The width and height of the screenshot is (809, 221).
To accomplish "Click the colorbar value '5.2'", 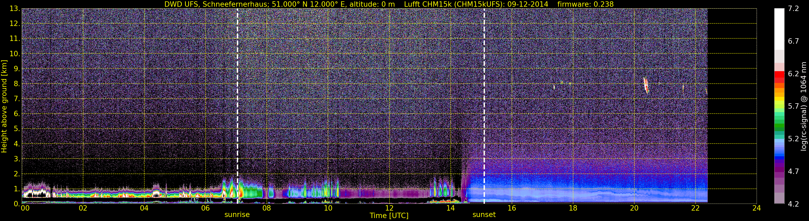I will [793, 139].
